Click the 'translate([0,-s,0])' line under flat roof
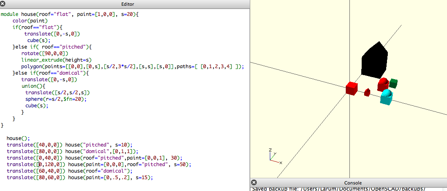This screenshot has width=447, height=191. tap(52, 33)
